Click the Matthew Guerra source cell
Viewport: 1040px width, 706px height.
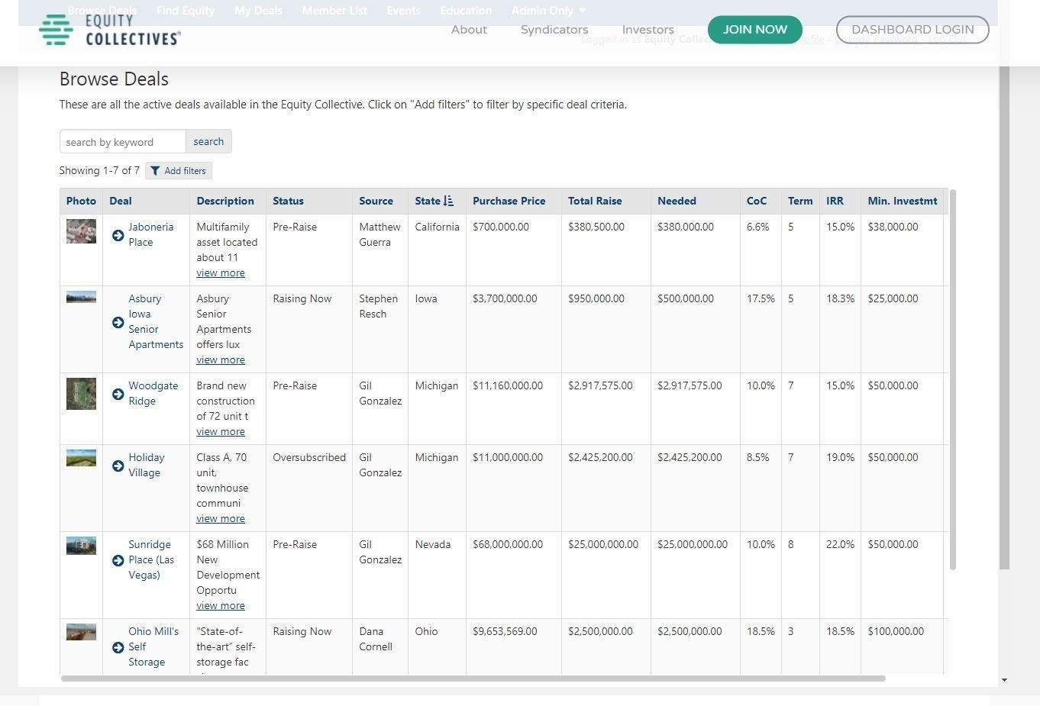tap(380, 234)
